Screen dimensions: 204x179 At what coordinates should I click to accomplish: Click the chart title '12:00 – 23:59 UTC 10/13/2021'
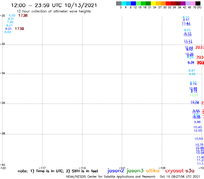click(54, 5)
